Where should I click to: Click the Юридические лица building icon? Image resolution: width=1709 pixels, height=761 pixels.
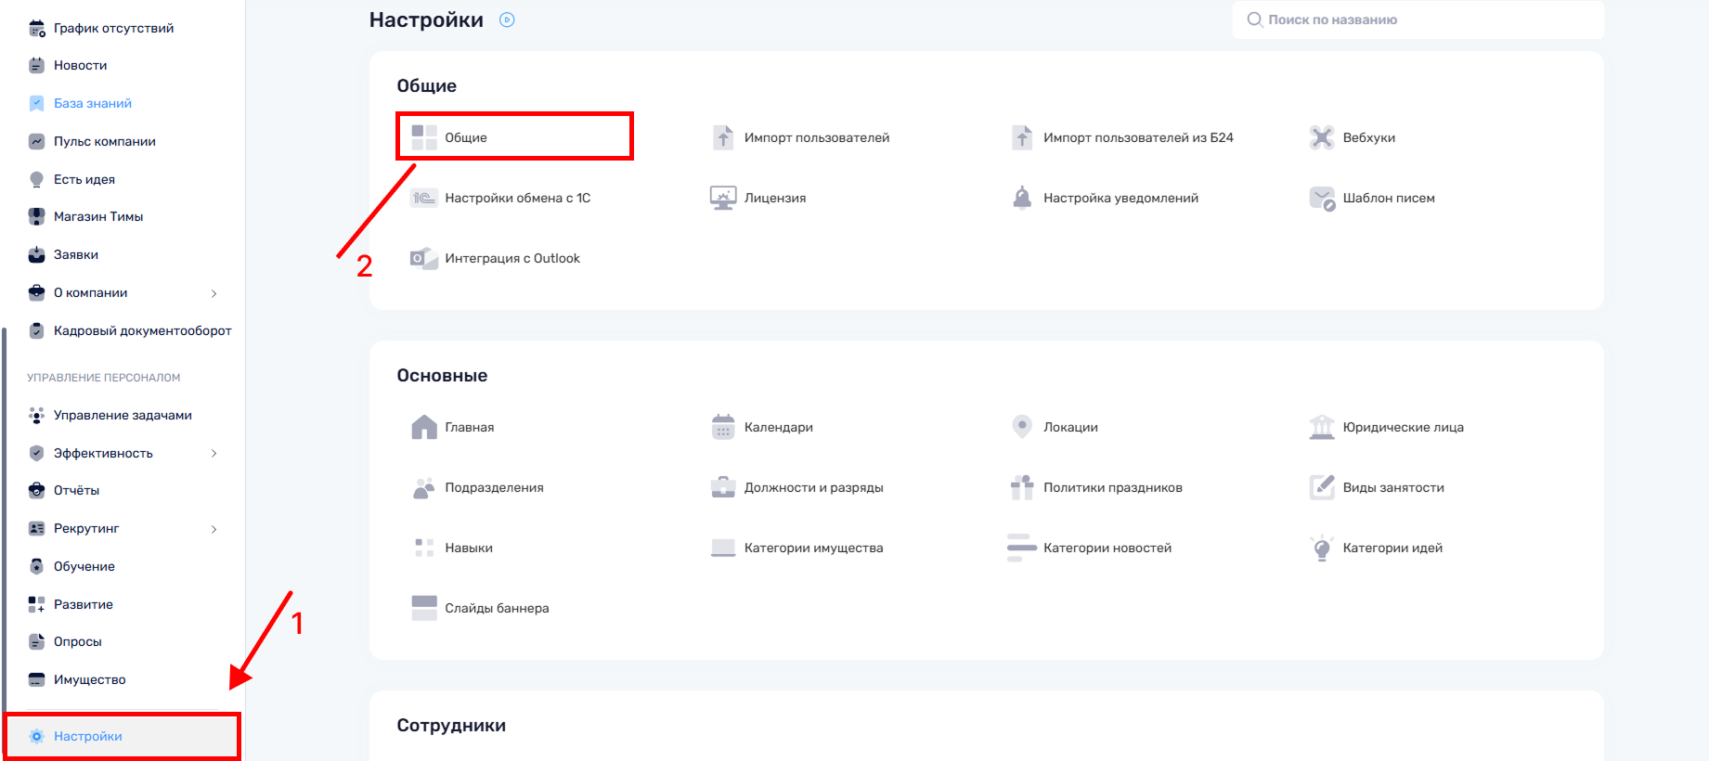click(1321, 427)
